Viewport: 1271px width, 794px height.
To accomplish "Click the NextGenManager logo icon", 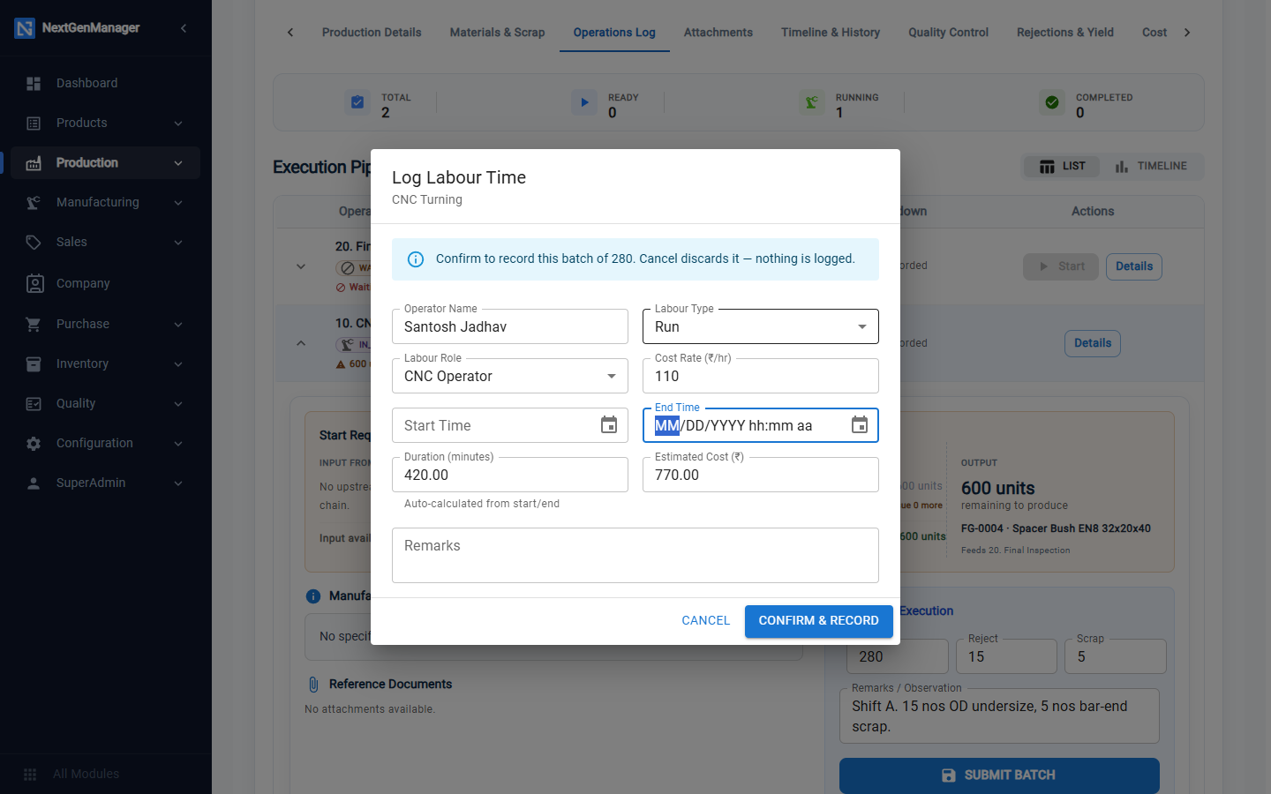I will tap(25, 28).
